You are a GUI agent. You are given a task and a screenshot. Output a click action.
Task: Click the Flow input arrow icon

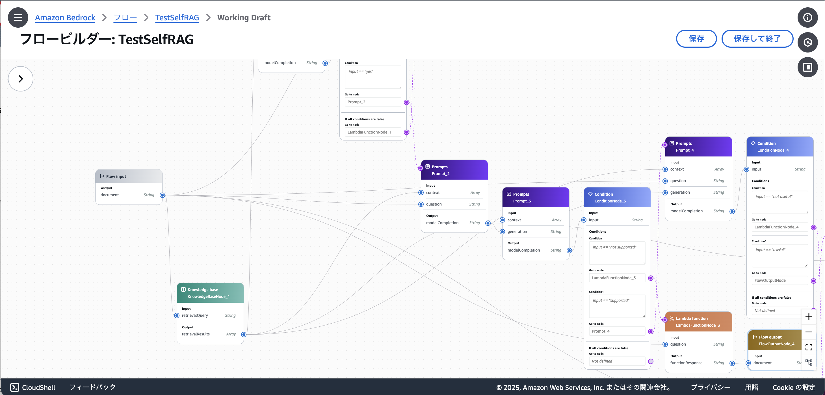tap(102, 176)
